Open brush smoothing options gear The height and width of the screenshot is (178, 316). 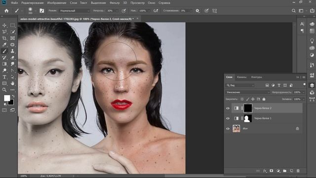(x=197, y=11)
